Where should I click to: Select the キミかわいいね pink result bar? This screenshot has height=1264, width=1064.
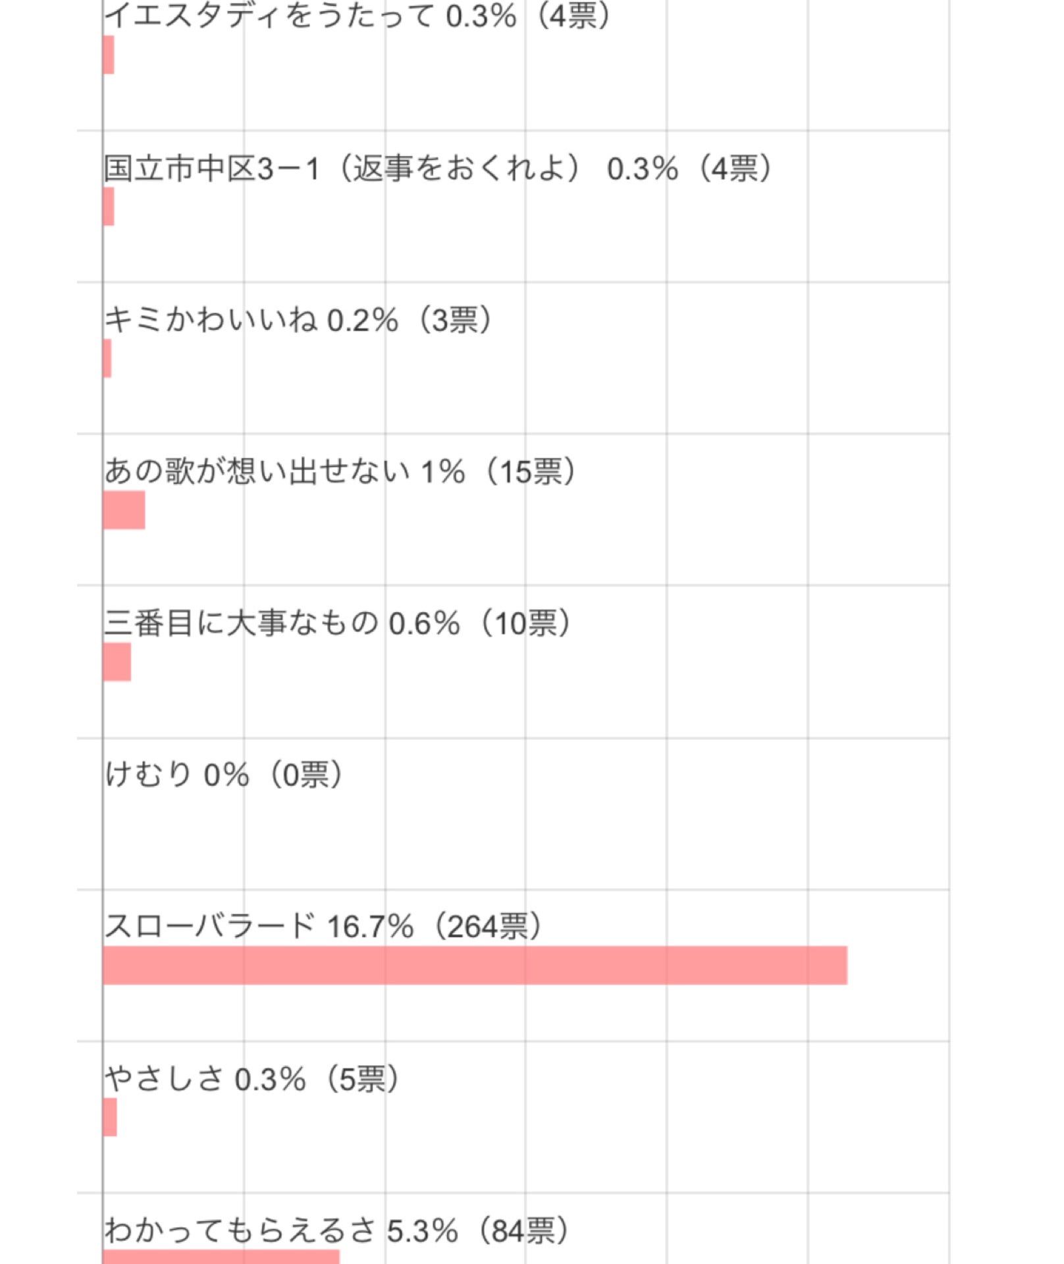[107, 358]
